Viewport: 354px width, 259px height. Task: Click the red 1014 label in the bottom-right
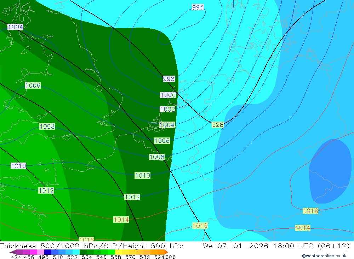coord(303,228)
